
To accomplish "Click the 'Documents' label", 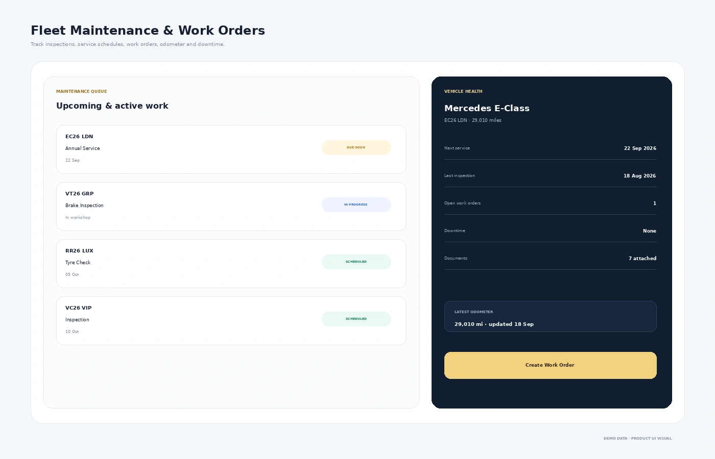I will (456, 259).
